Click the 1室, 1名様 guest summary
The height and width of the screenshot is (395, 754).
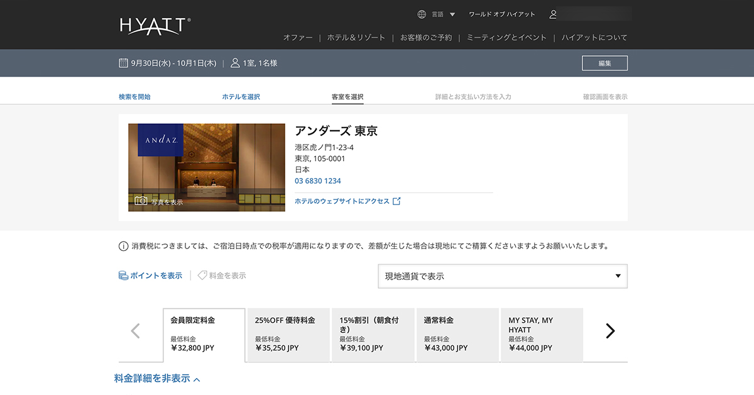coord(260,63)
